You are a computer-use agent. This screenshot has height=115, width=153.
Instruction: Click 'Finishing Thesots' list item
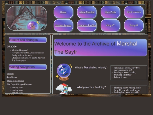[127, 69]
